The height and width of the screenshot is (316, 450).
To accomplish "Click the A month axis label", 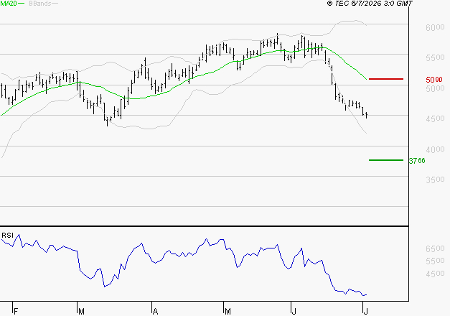I will (x=155, y=312).
